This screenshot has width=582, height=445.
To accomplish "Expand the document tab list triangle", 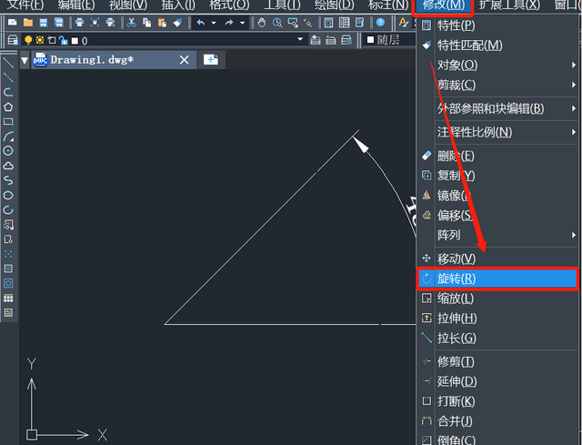I will 25,60.
